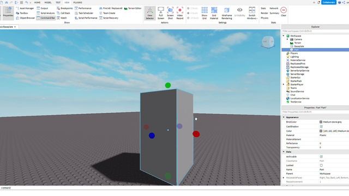Screen dimensions: 349x196
Task: Expand the ResizeableFaces property
Action: 284,178
